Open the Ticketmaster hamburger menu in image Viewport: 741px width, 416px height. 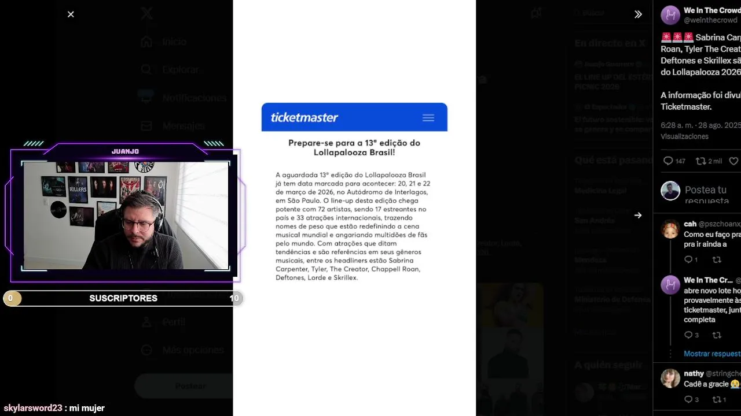pyautogui.click(x=428, y=118)
